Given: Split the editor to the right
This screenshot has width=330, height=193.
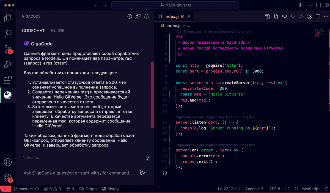Looking at the screenshot, I should tap(318, 16).
